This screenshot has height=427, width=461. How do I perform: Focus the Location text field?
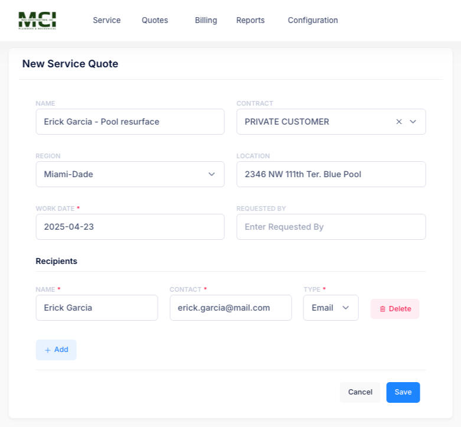point(331,174)
